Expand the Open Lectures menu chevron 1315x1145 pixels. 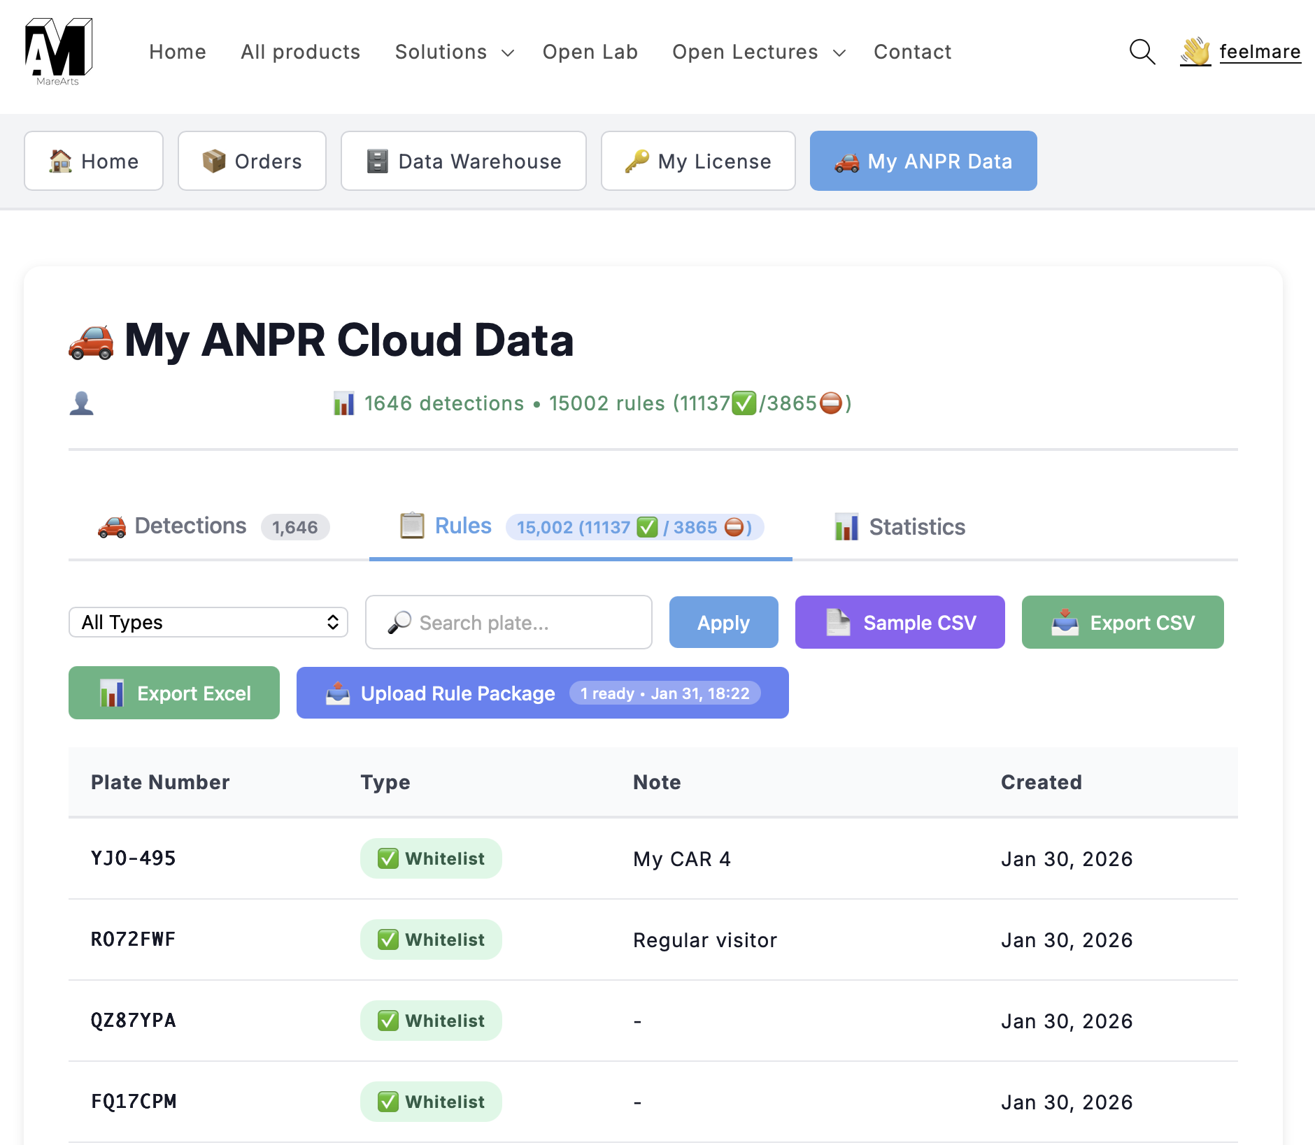point(839,53)
